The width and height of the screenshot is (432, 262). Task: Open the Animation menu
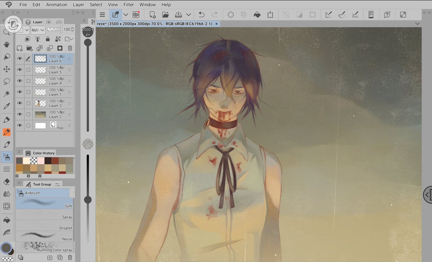click(x=57, y=5)
